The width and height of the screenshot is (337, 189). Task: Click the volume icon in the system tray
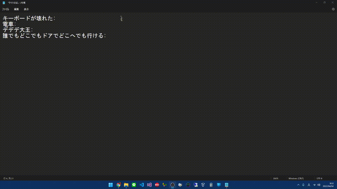pos(319,185)
